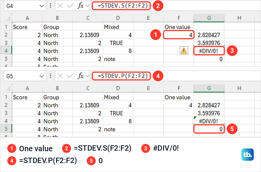
Task: Click the 'Score' cell in the top sheet
Action: [x=27, y=27]
